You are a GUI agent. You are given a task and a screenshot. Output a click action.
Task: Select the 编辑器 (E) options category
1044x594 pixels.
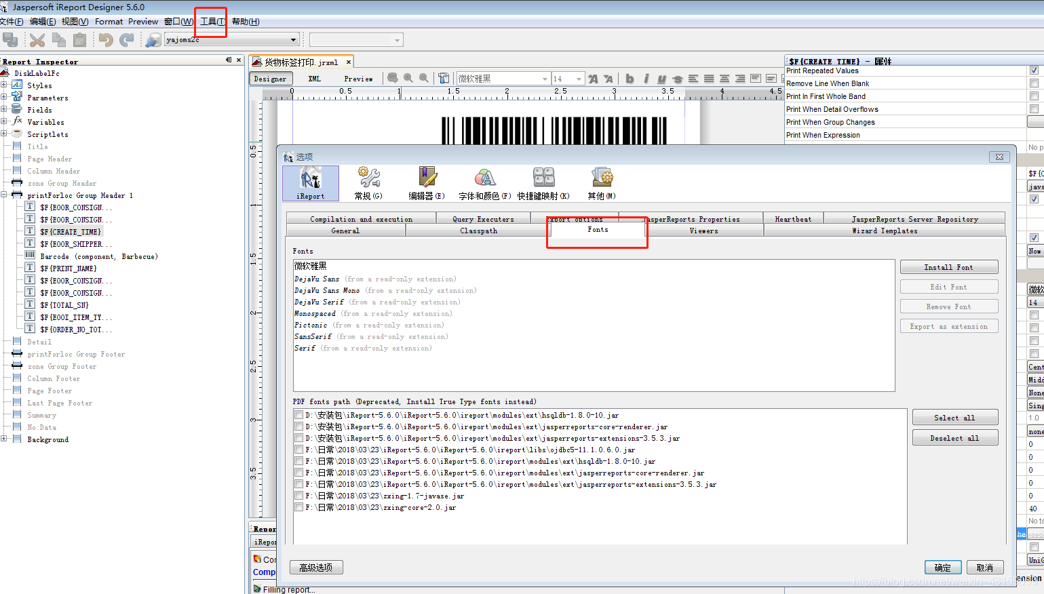427,183
